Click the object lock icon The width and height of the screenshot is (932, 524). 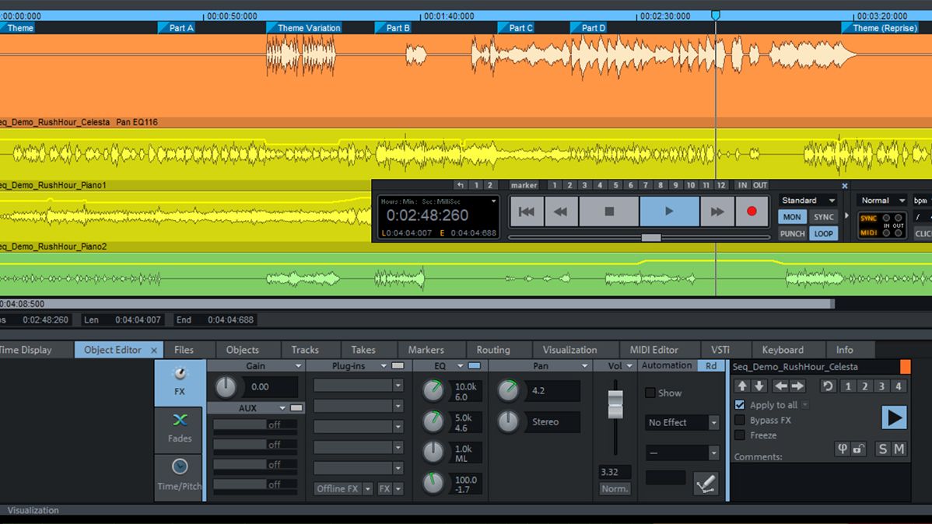[858, 449]
